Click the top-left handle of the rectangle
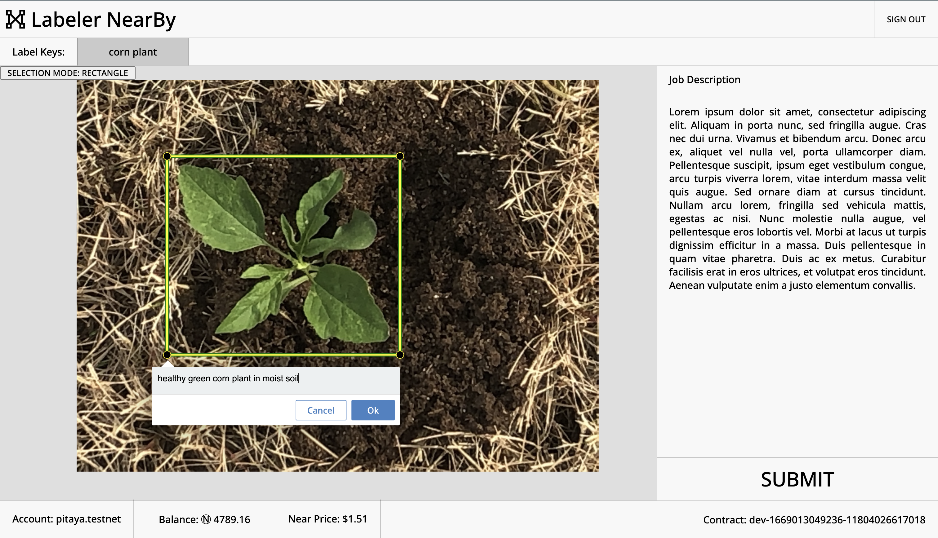 167,156
